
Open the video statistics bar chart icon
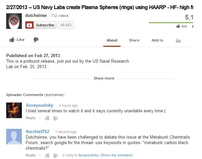click(x=178, y=41)
